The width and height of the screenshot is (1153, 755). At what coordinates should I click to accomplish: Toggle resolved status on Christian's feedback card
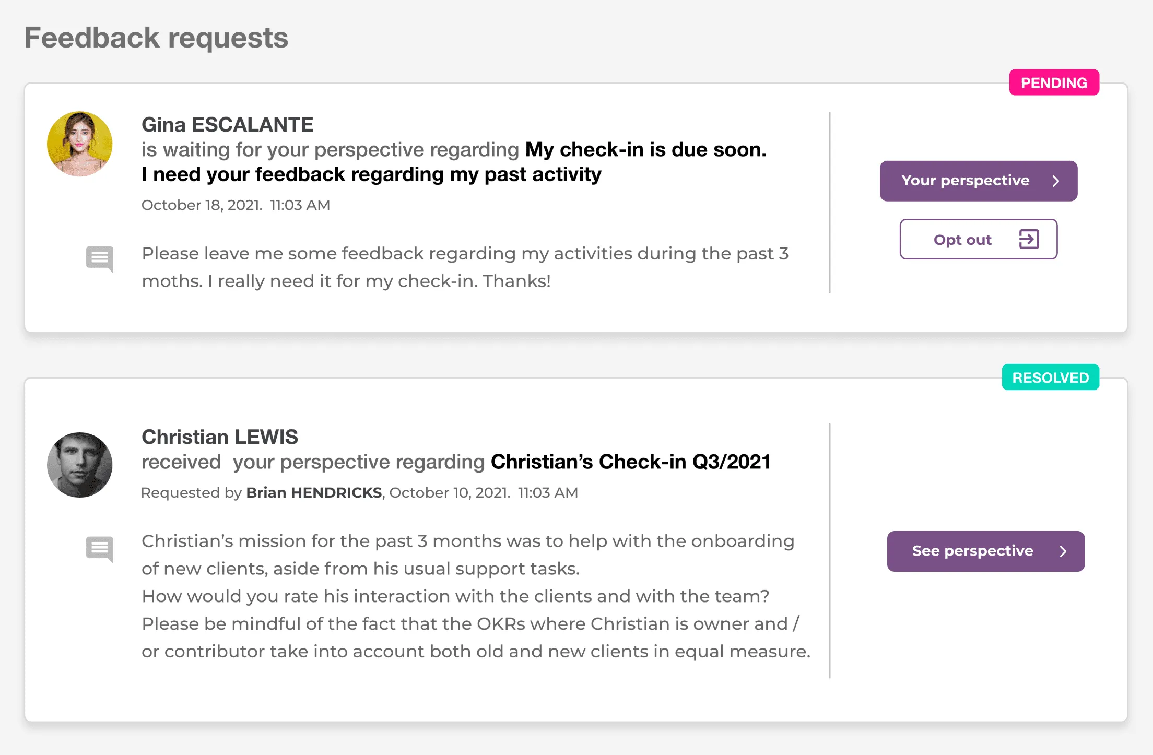(1050, 377)
